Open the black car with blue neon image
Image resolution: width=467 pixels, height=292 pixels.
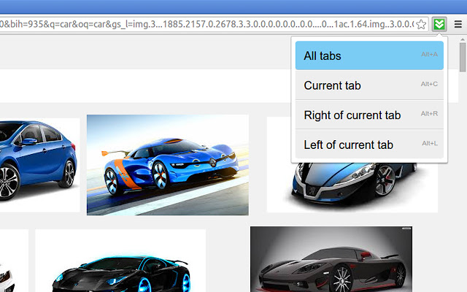click(x=120, y=263)
